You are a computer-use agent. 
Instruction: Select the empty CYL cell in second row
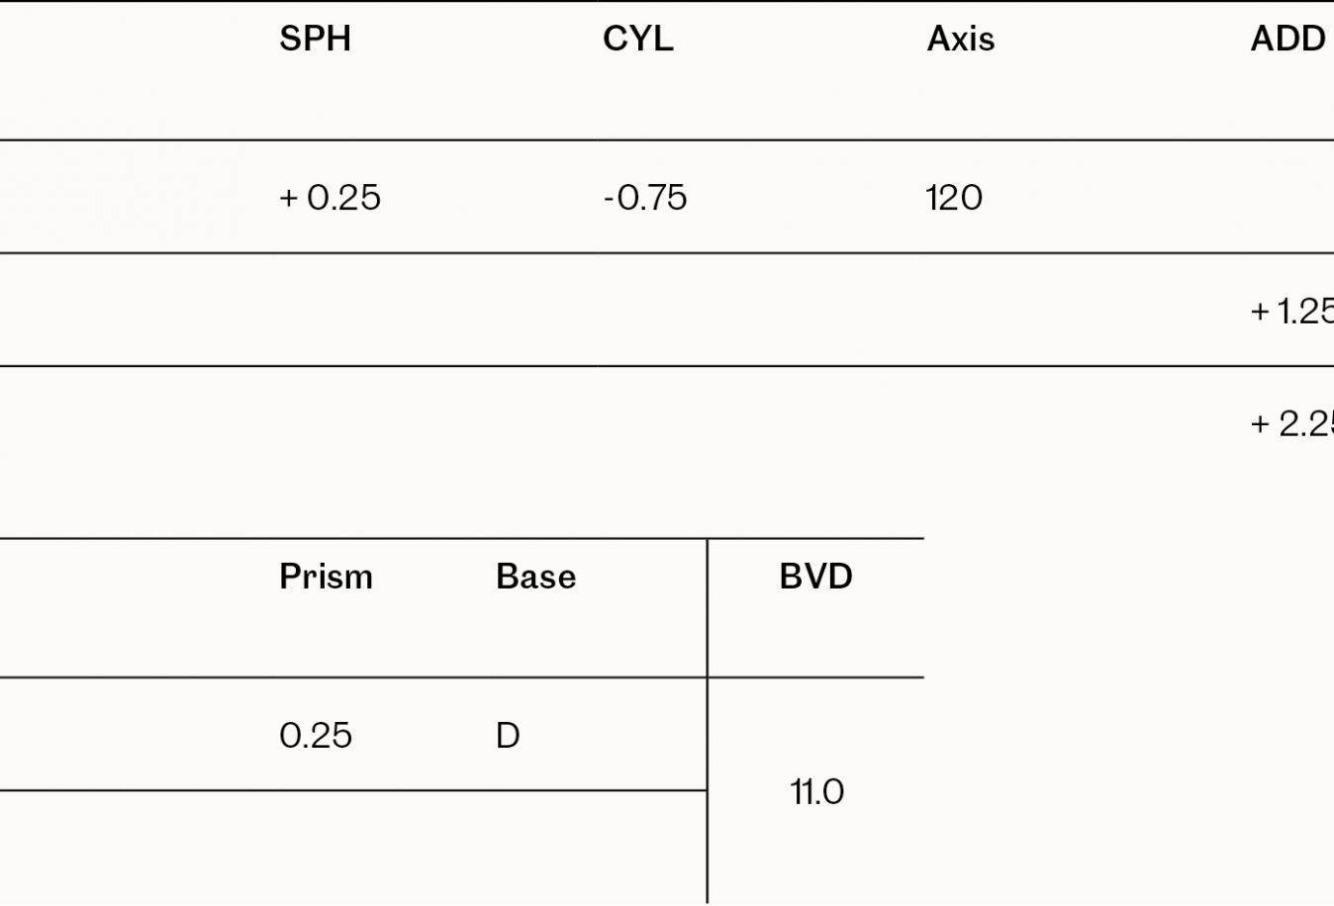(x=758, y=310)
